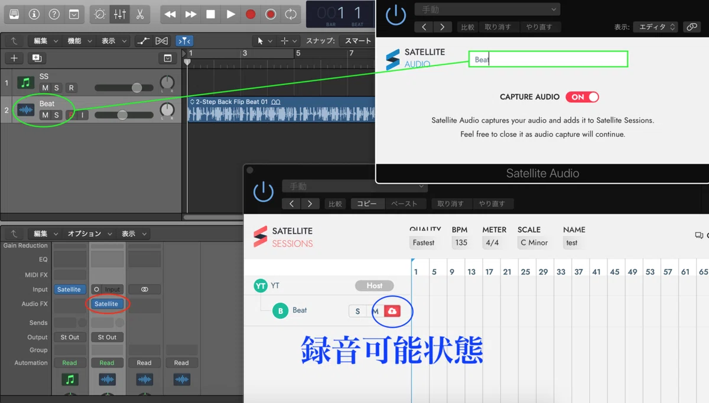Rewind the transport

(x=170, y=14)
